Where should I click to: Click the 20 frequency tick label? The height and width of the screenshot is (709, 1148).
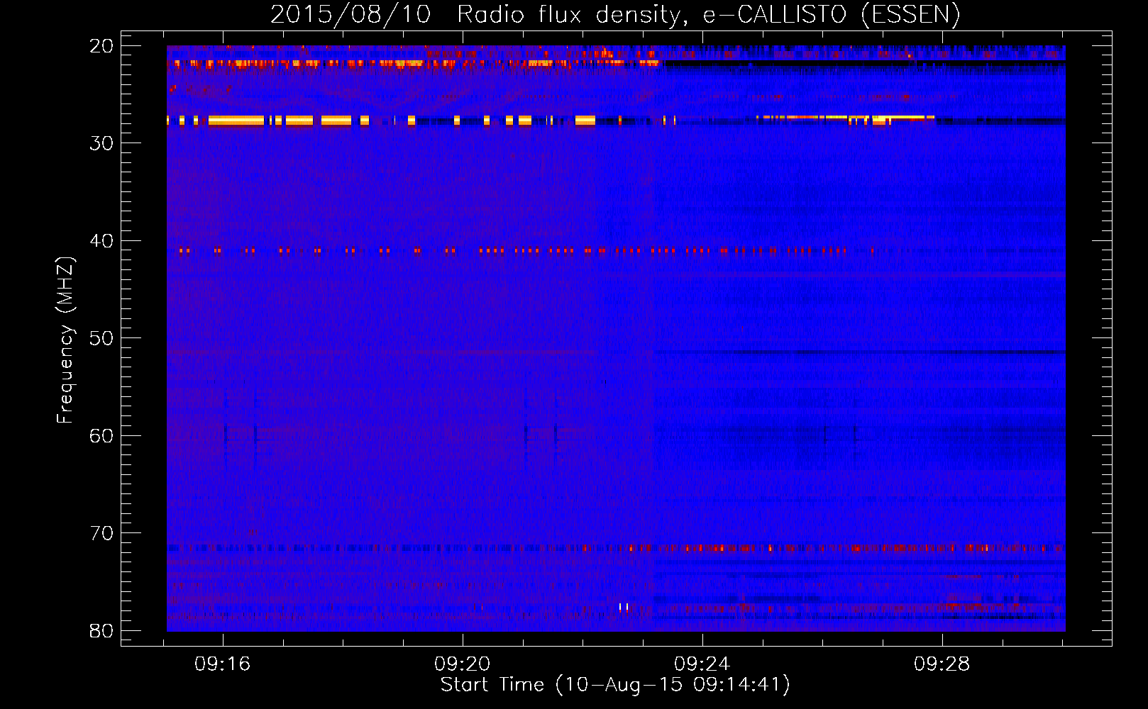[x=101, y=46]
